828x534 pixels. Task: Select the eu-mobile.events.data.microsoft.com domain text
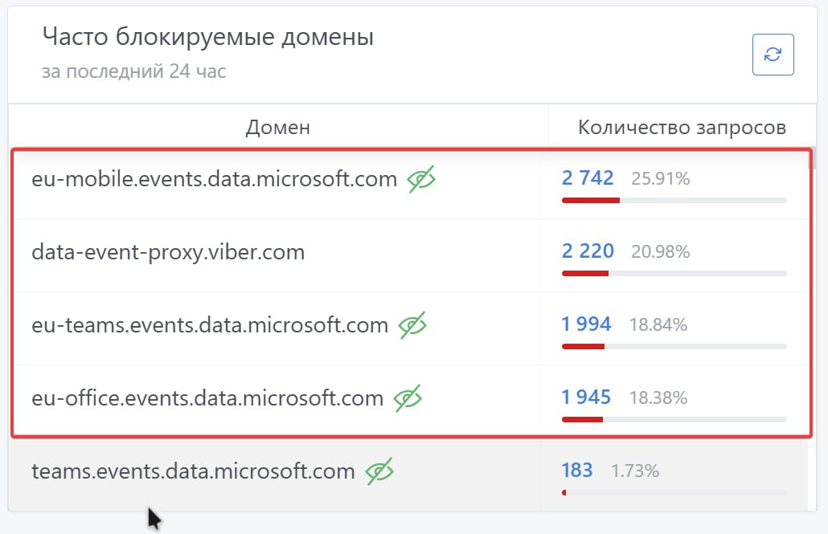click(x=215, y=179)
